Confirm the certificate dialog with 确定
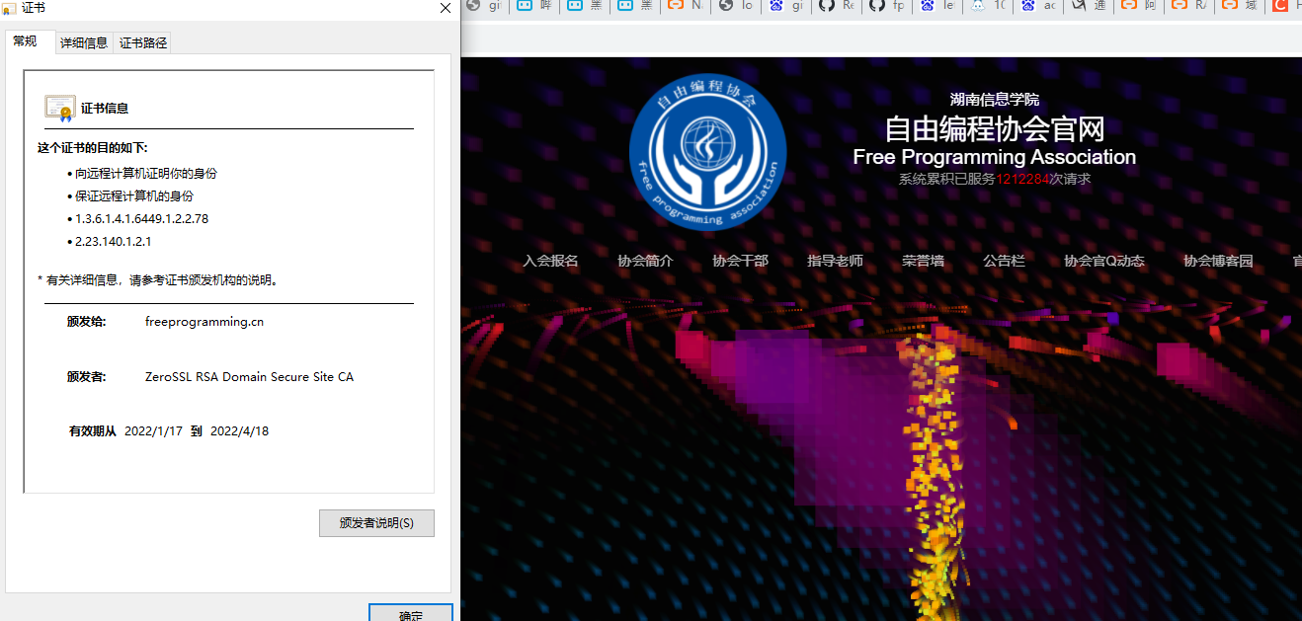Image resolution: width=1302 pixels, height=621 pixels. 411,613
